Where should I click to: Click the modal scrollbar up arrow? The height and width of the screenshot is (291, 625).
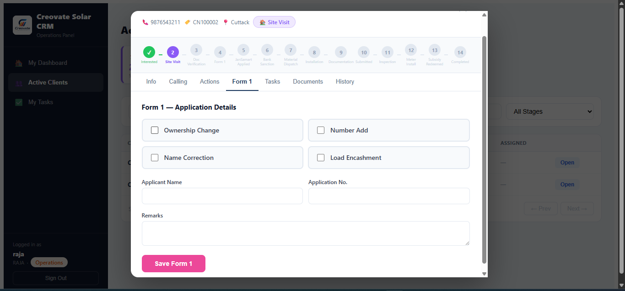(x=484, y=15)
